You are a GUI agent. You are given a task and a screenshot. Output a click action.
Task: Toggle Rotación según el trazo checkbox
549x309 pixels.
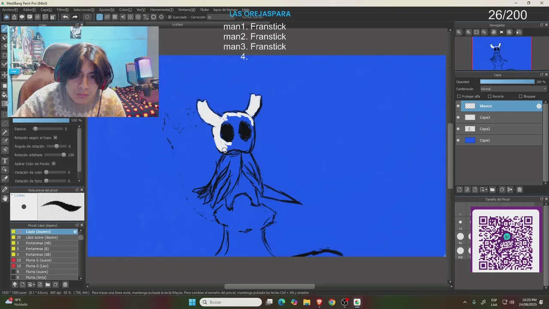click(55, 138)
